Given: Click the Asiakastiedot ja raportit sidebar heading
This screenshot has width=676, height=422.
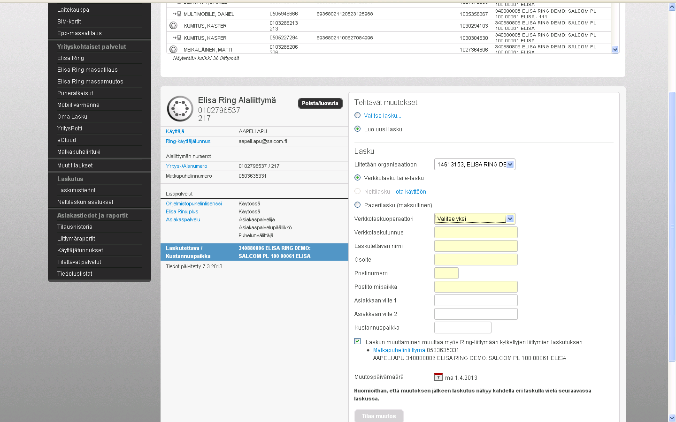Looking at the screenshot, I should (92, 216).
